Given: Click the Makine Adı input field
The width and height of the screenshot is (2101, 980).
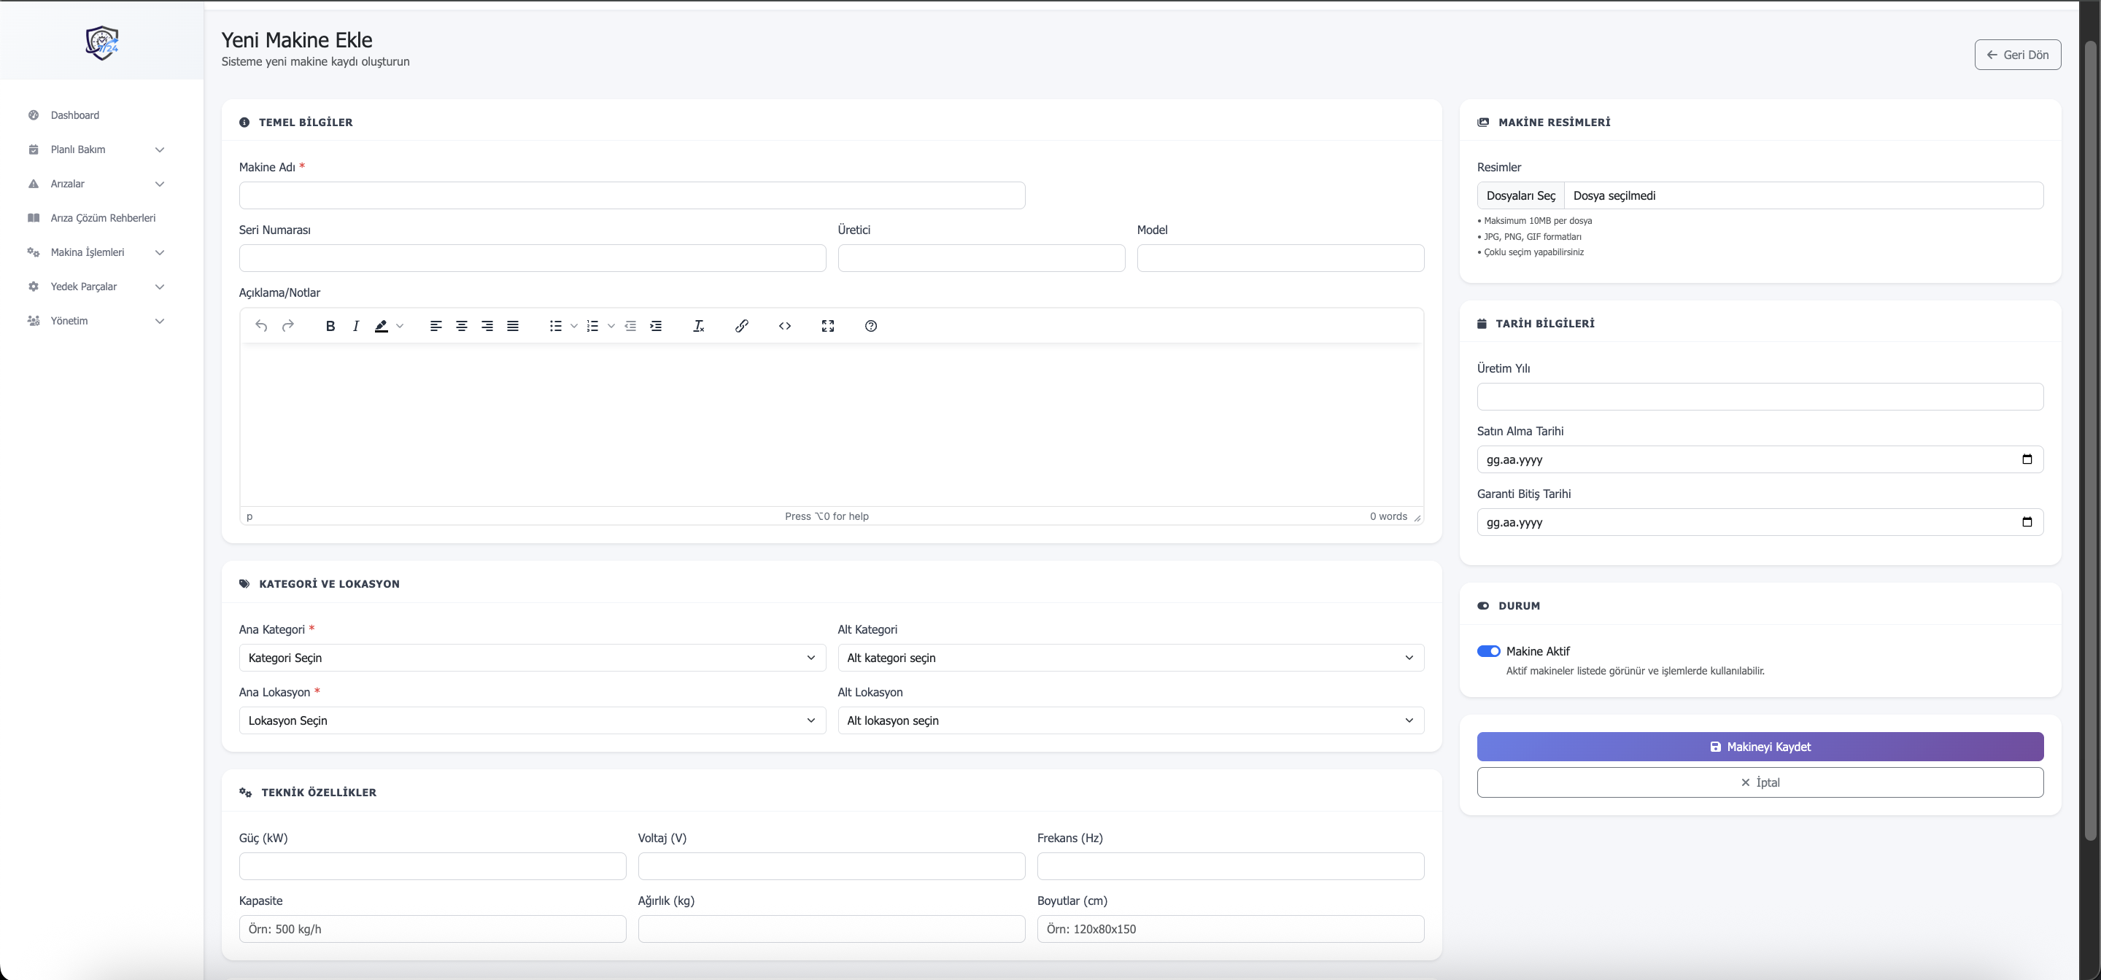Looking at the screenshot, I should [631, 195].
